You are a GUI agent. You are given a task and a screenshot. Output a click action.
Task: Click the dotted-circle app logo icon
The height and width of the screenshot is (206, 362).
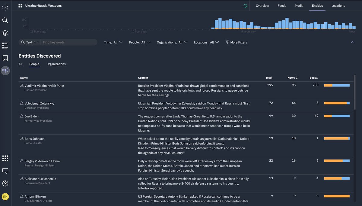coord(5,8)
